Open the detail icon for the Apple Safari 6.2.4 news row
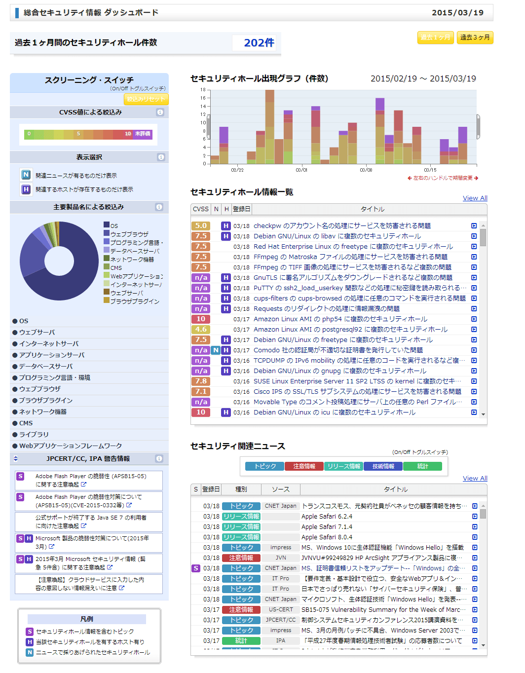The height and width of the screenshot is (673, 525). 475,517
